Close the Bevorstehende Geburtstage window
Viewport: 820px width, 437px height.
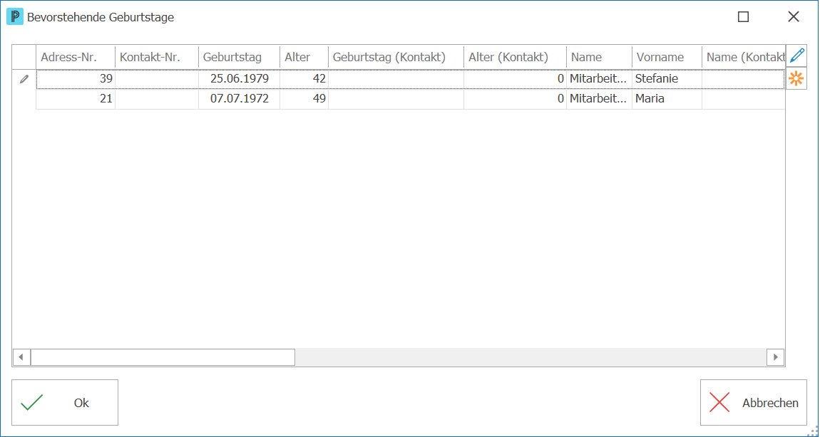[794, 16]
